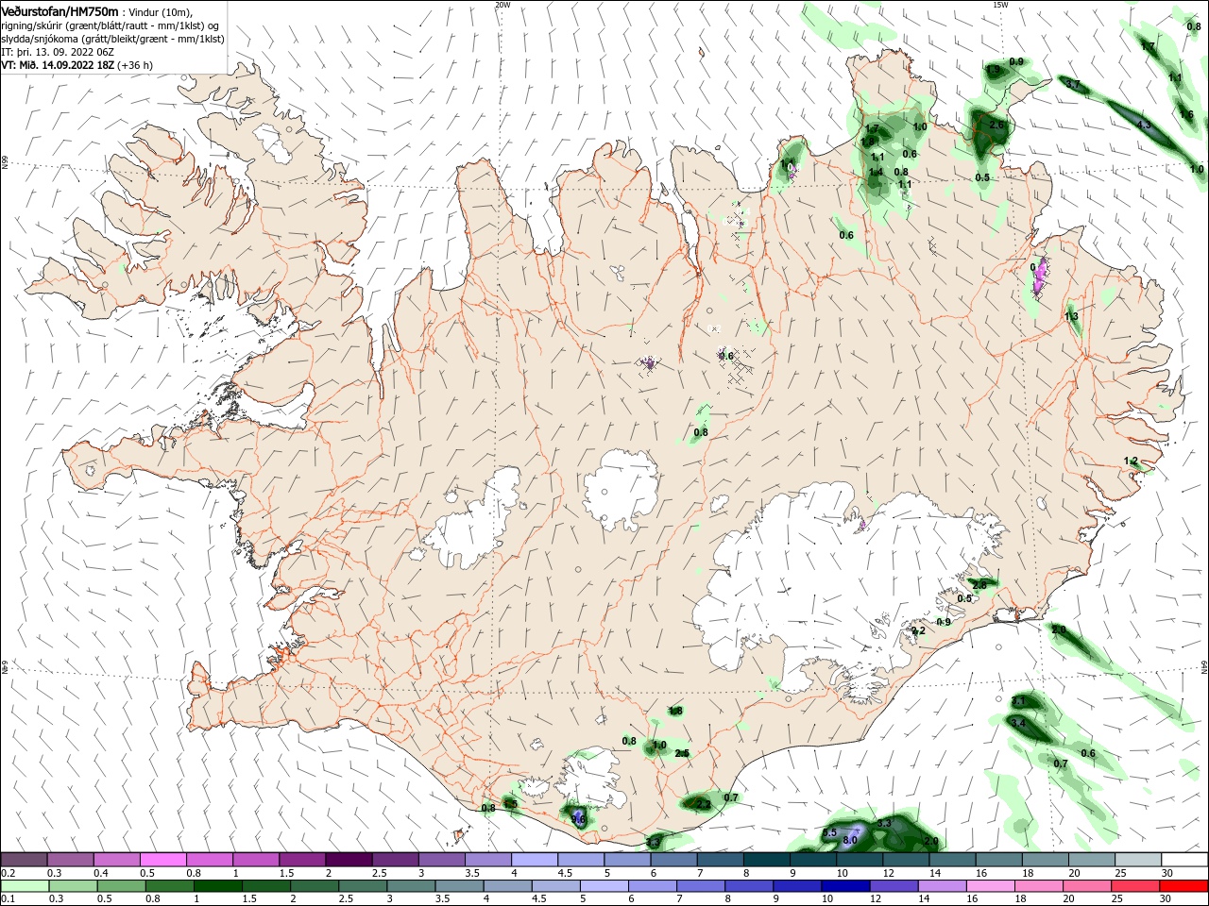Choose the grey-green 2.5–3 rain legend swatch
This screenshot has height=906, width=1209.
363,886
